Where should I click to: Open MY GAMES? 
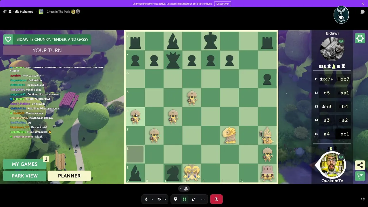coord(24,164)
